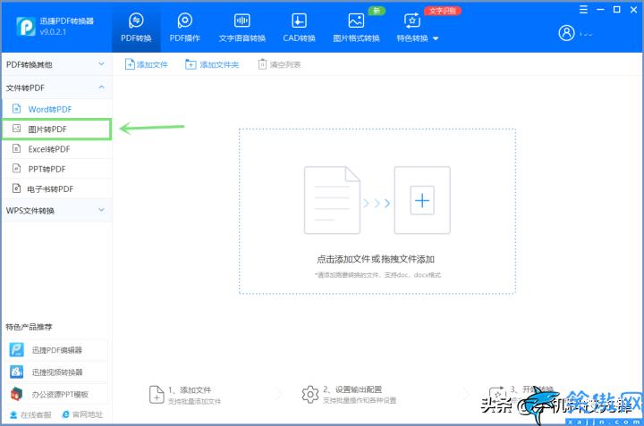
Task: Select the CAD转换 tab
Action: 299,28
